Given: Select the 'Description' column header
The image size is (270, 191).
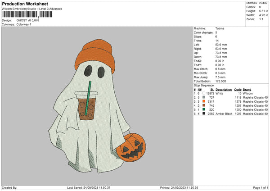Looking at the screenshot, I should [x=224, y=90].
